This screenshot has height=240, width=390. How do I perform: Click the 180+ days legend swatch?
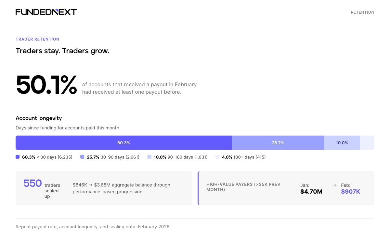217,157
